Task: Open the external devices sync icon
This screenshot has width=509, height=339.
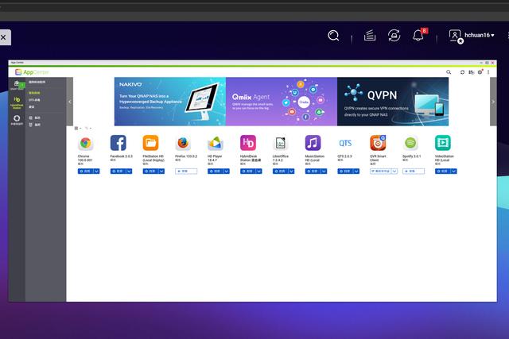Action: coord(394,35)
